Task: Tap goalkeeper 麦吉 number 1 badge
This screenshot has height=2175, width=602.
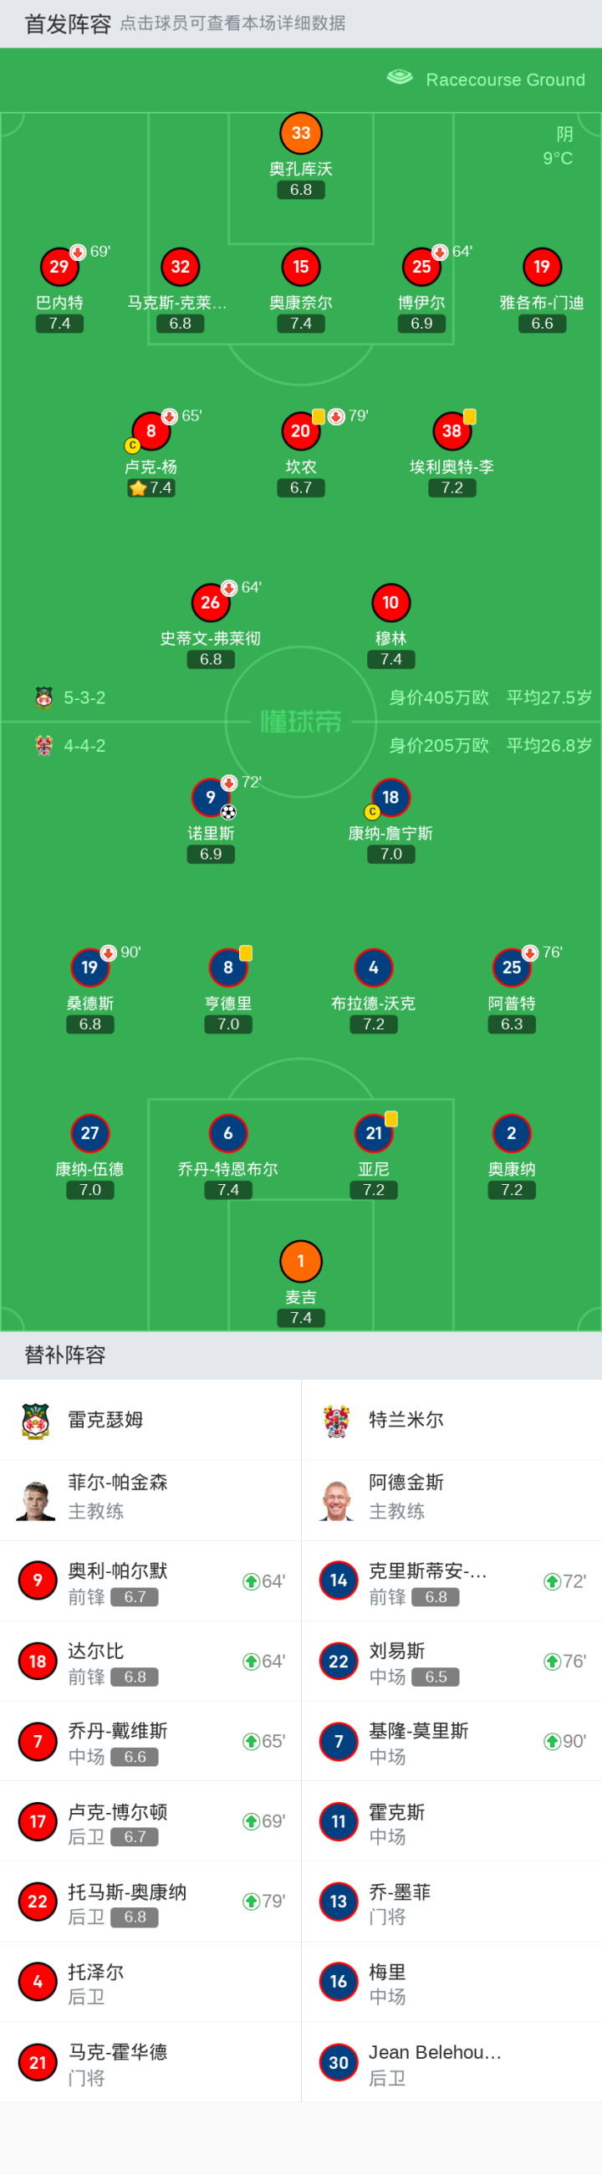Action: (x=300, y=1261)
